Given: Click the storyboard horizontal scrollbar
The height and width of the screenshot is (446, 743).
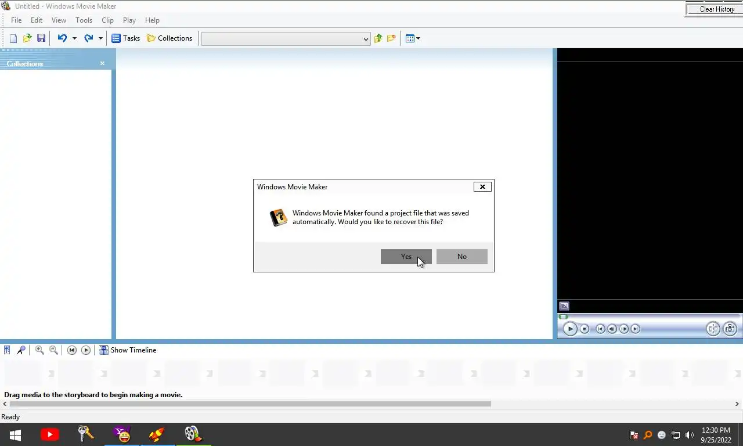Looking at the screenshot, I should click(x=251, y=404).
